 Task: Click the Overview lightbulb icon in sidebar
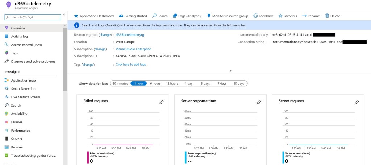[x=7, y=28]
